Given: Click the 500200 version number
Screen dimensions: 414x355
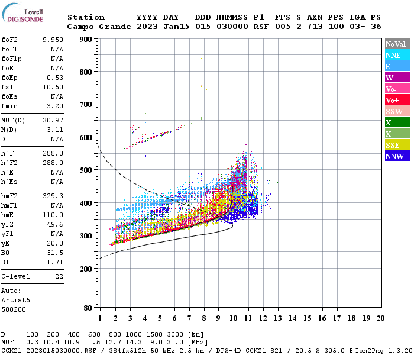Looking at the screenshot, I should point(14,309).
